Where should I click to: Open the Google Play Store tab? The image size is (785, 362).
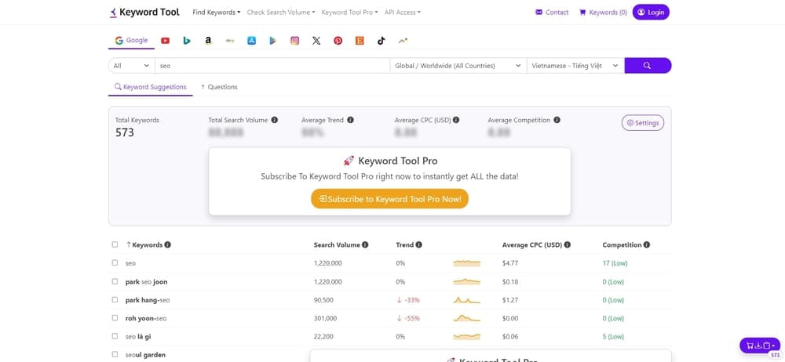click(273, 41)
